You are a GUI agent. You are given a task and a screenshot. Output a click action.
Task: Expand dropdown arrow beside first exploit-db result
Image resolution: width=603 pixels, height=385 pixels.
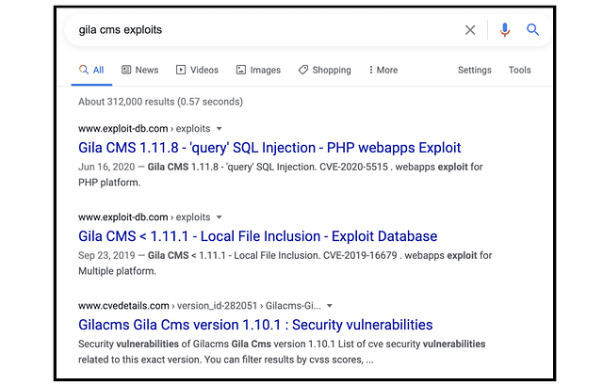point(220,129)
